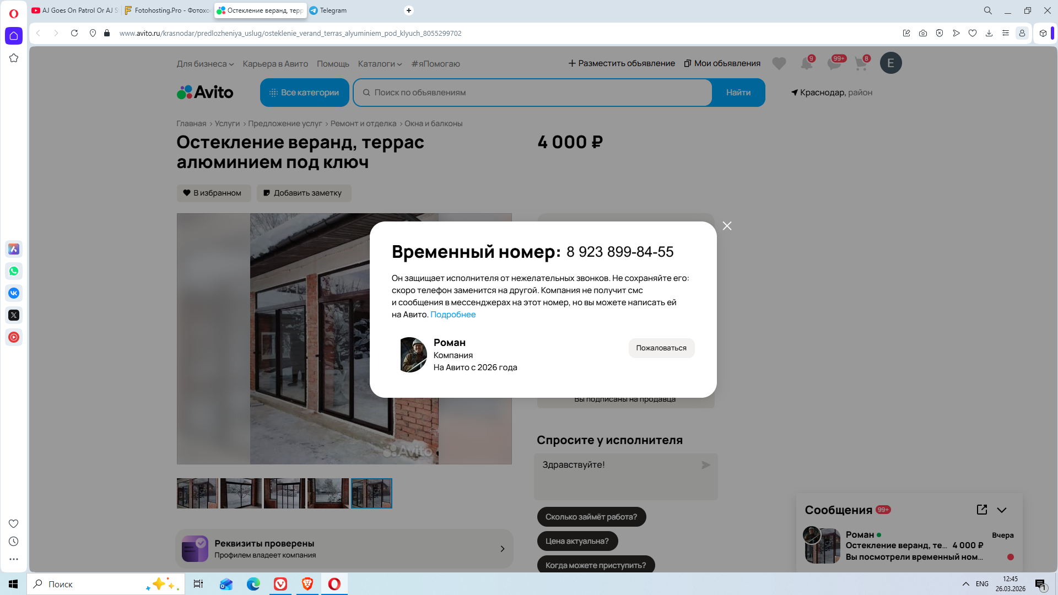Open the "Все категории" menu
Viewport: 1058px width, 595px height.
pos(304,93)
